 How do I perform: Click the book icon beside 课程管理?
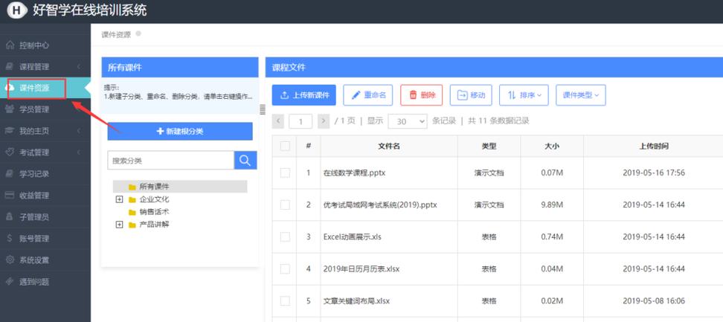point(10,66)
